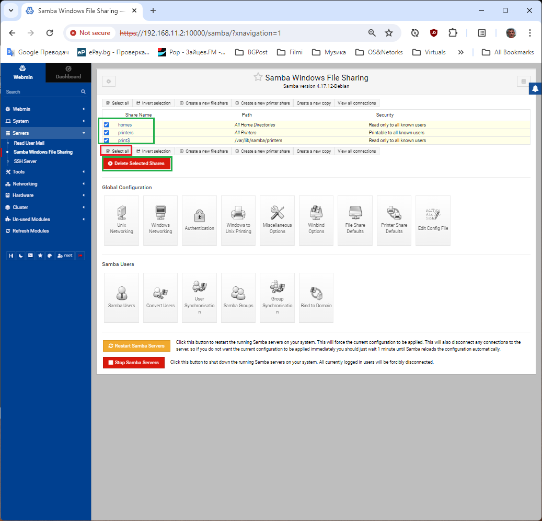Open the command shell terminal icon

30,256
